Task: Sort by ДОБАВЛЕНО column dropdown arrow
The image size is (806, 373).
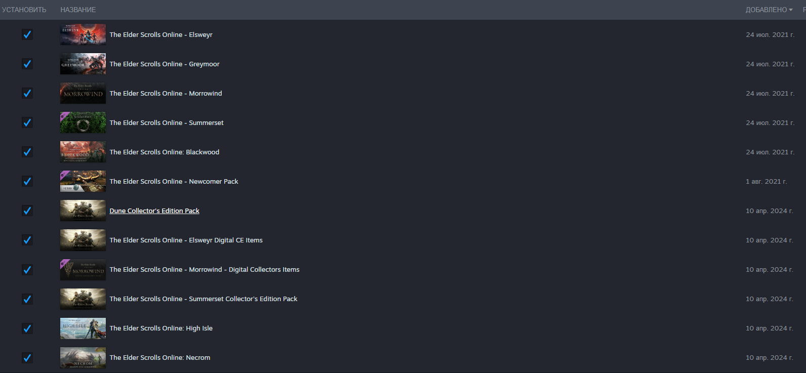Action: 791,10
